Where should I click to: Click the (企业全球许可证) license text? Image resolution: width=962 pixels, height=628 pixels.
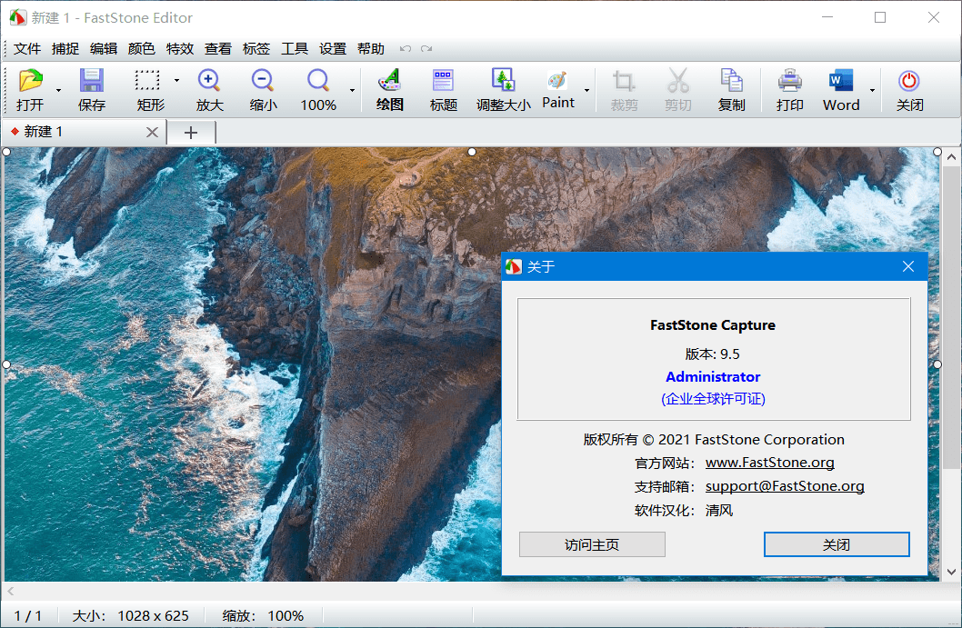pyautogui.click(x=713, y=399)
